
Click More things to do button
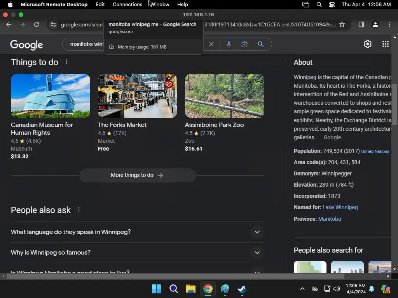pyautogui.click(x=137, y=175)
